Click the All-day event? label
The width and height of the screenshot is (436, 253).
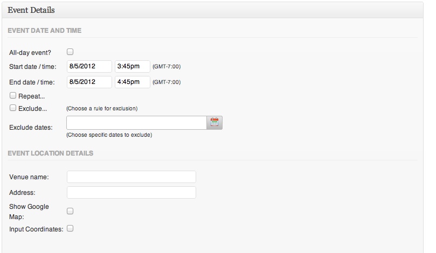pos(30,53)
